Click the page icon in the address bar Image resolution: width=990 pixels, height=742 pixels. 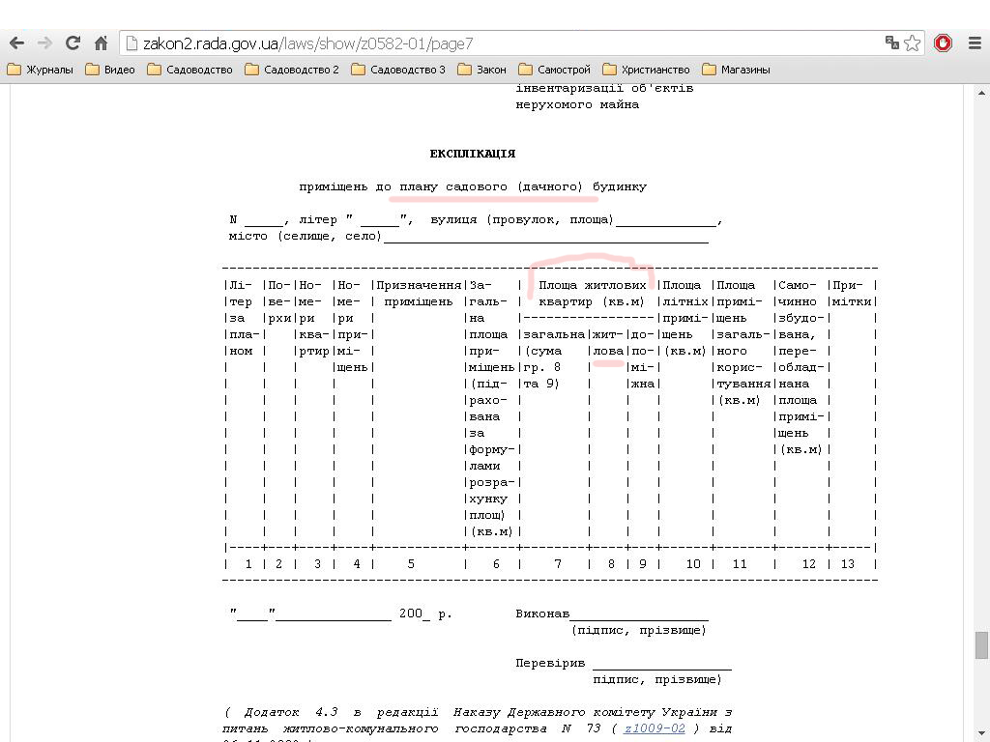[131, 43]
